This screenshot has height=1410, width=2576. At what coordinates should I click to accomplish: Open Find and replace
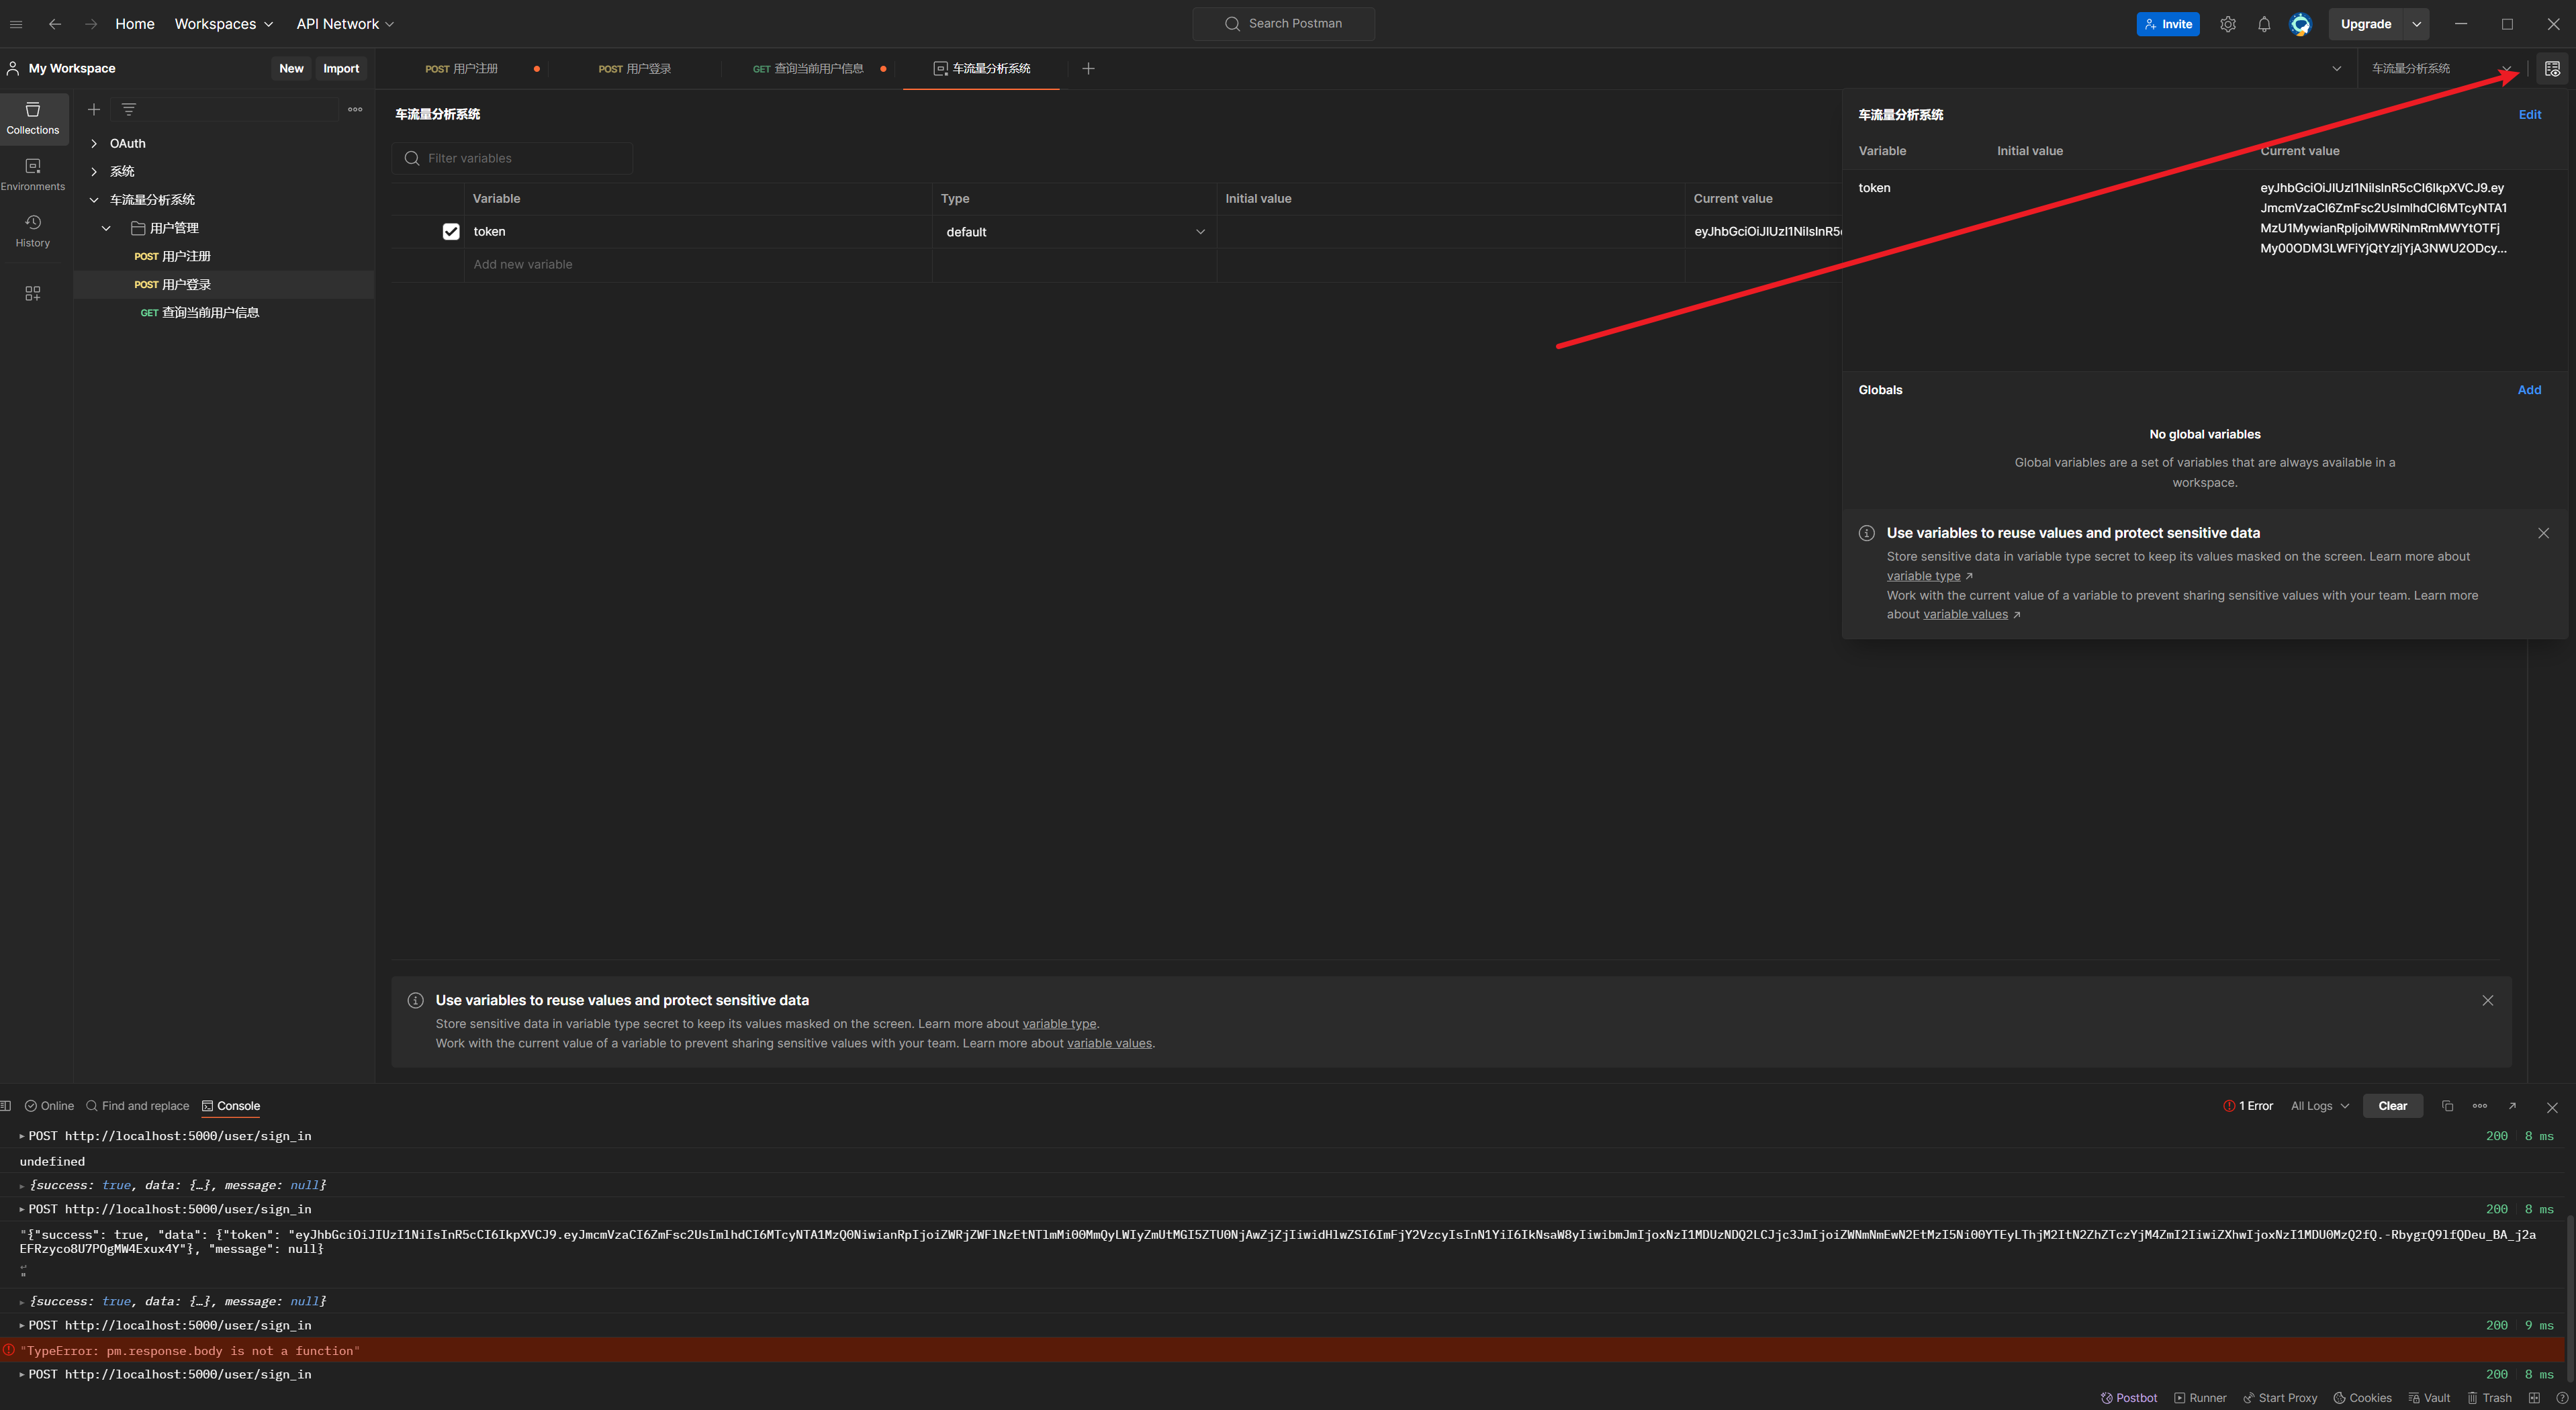pyautogui.click(x=138, y=1105)
